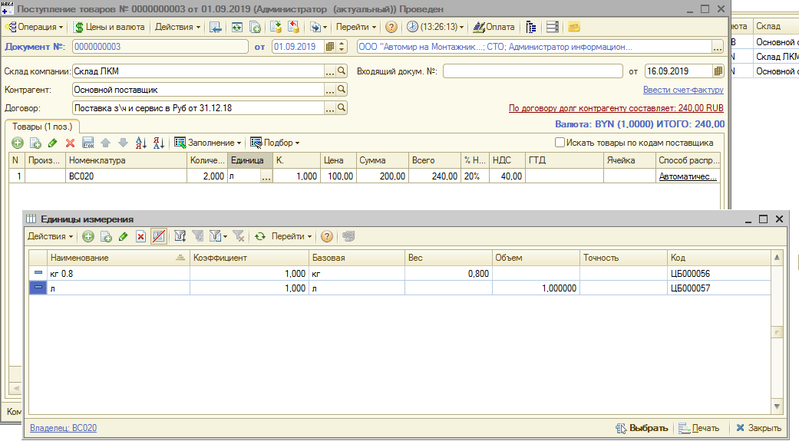Viewport: 799px width, 441px height.
Task: Open the Операция dropdown menu
Action: pos(34,27)
